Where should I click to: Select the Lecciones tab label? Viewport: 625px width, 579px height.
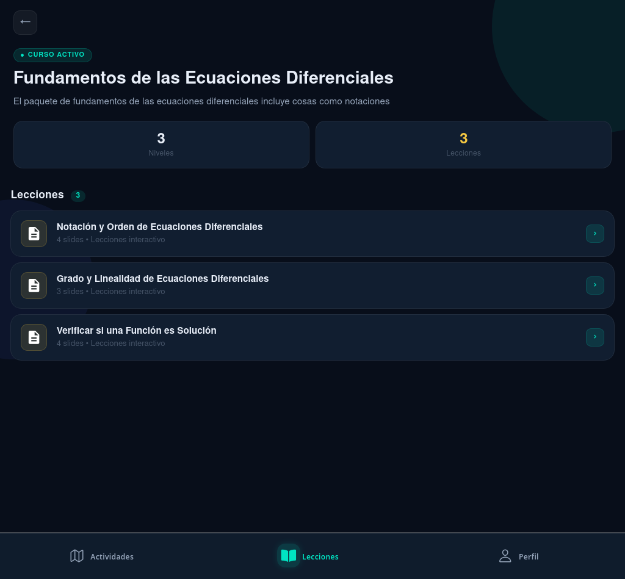coord(320,557)
